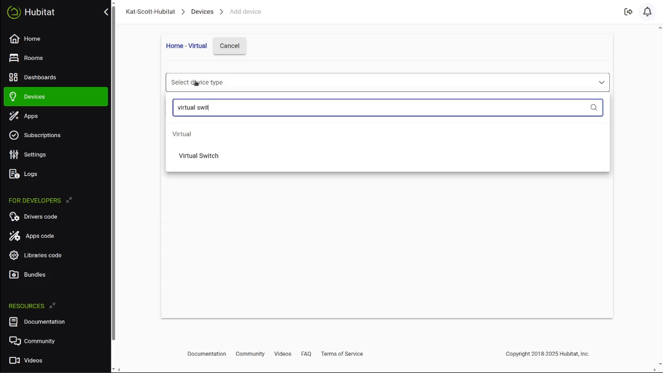Go to Drivers code page
Image resolution: width=663 pixels, height=373 pixels.
coord(40,217)
